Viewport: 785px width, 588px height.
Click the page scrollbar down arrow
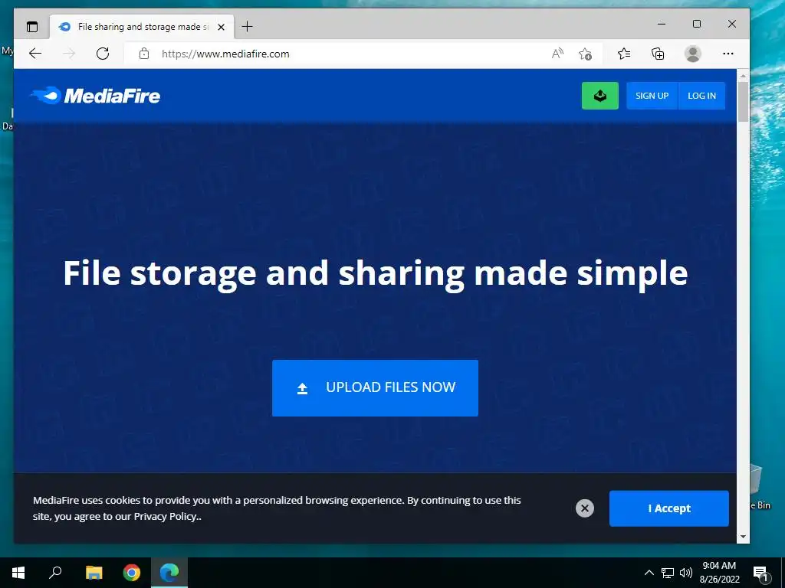(x=743, y=537)
